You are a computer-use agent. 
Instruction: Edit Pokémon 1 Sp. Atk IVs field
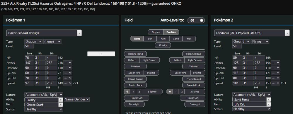[x=40, y=73]
